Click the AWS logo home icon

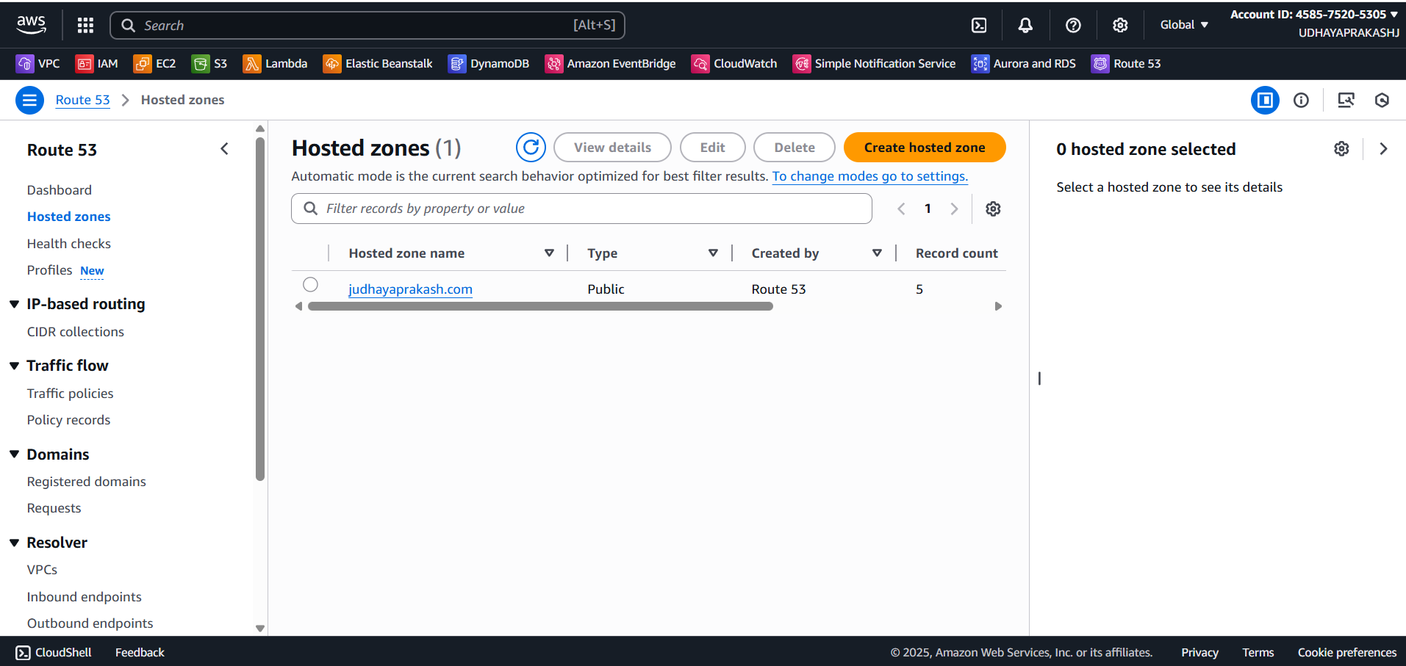(x=31, y=25)
